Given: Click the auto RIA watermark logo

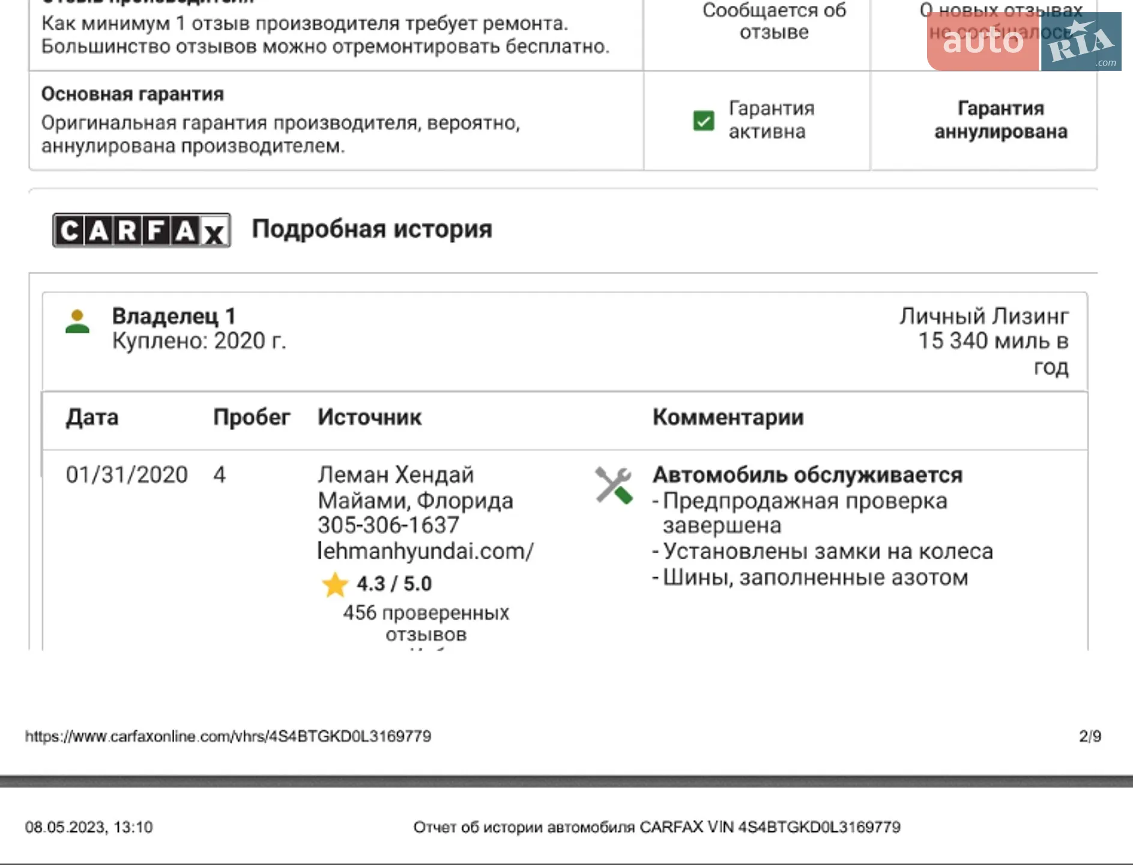Looking at the screenshot, I should pyautogui.click(x=1024, y=41).
